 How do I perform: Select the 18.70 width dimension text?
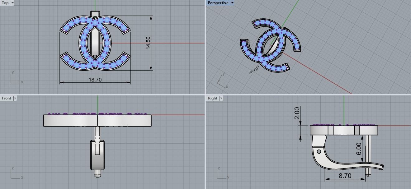(95, 80)
